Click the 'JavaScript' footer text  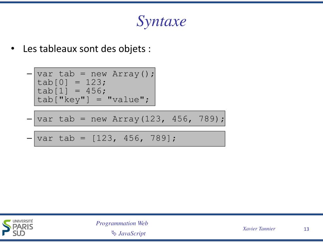tap(132, 233)
